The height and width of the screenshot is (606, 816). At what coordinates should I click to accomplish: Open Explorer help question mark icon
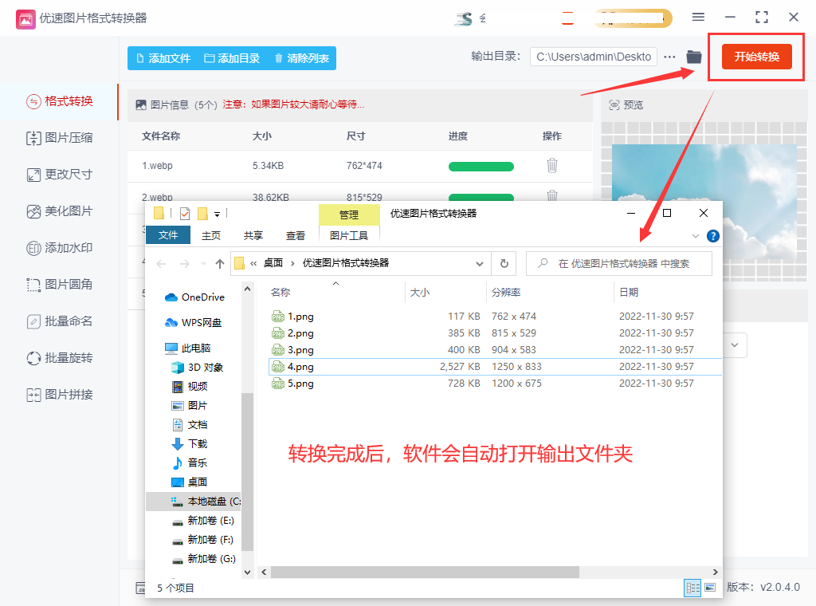pos(713,236)
